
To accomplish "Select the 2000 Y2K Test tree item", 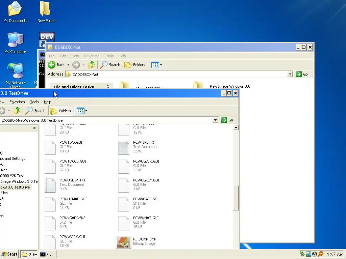I will pyautogui.click(x=12, y=176).
